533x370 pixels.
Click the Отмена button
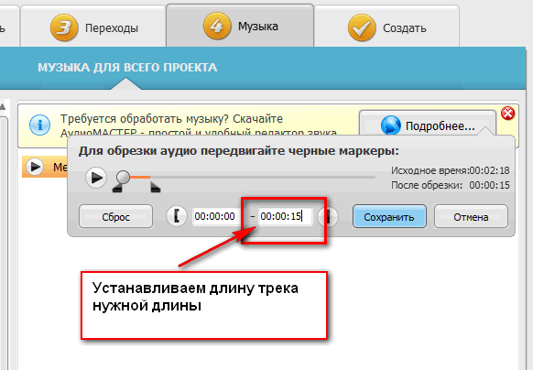click(x=471, y=216)
